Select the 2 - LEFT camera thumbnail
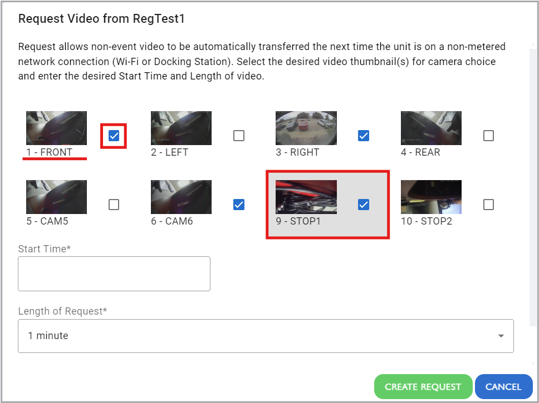The image size is (539, 403). [181, 128]
